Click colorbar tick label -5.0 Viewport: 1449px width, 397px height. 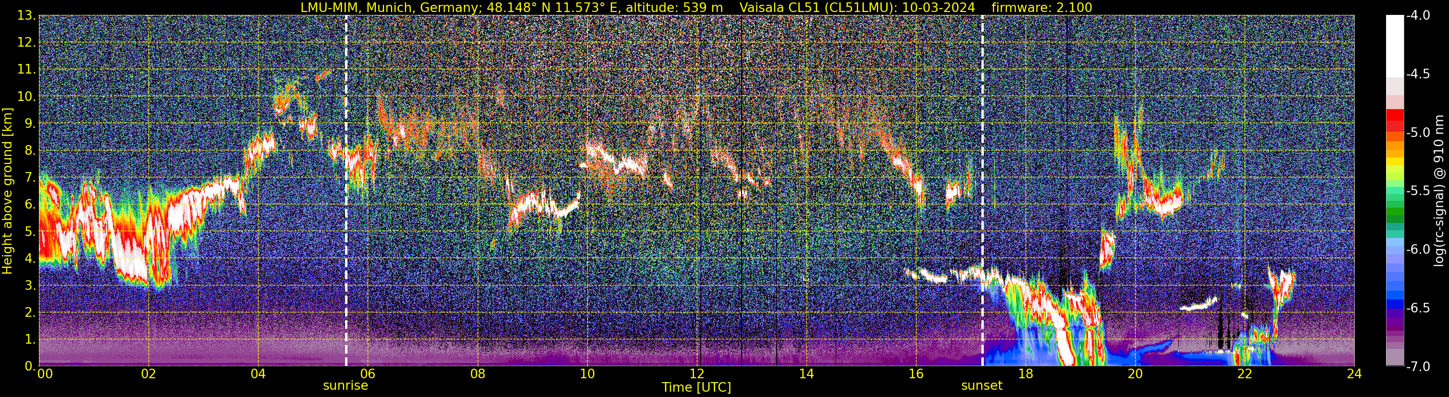[x=1417, y=133]
